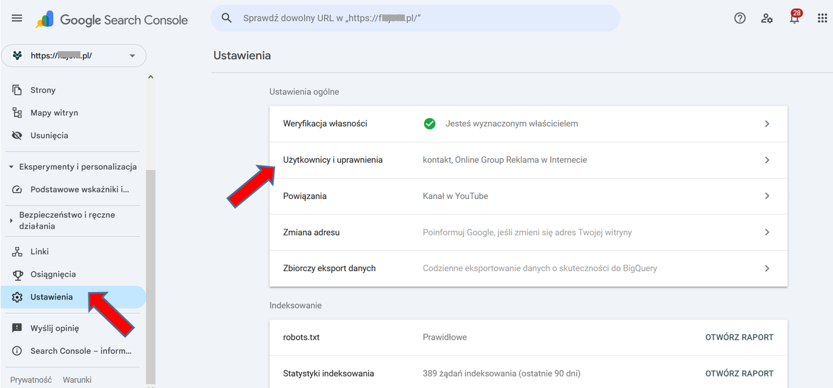Open notifications bell with 28 badge
The height and width of the screenshot is (388, 833).
[x=794, y=17]
